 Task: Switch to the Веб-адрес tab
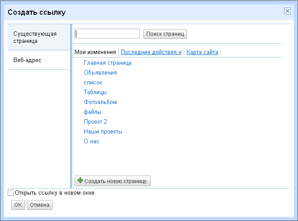(39, 60)
